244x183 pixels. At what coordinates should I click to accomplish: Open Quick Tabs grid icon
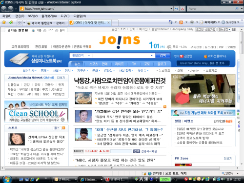point(20,22)
